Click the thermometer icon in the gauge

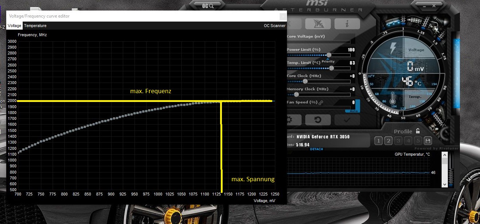tap(393, 99)
